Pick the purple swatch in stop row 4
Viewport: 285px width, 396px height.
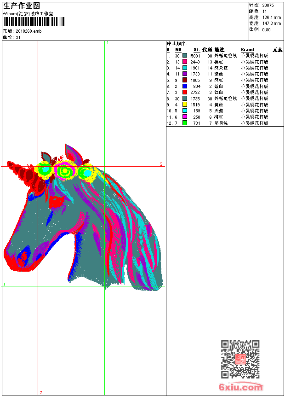[x=185, y=74]
